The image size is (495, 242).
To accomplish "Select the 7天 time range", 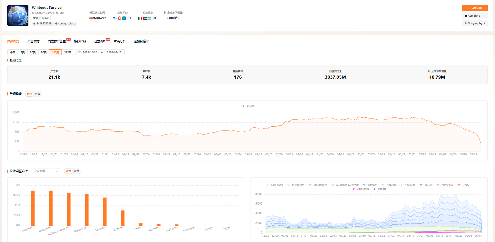I will click(23, 52).
